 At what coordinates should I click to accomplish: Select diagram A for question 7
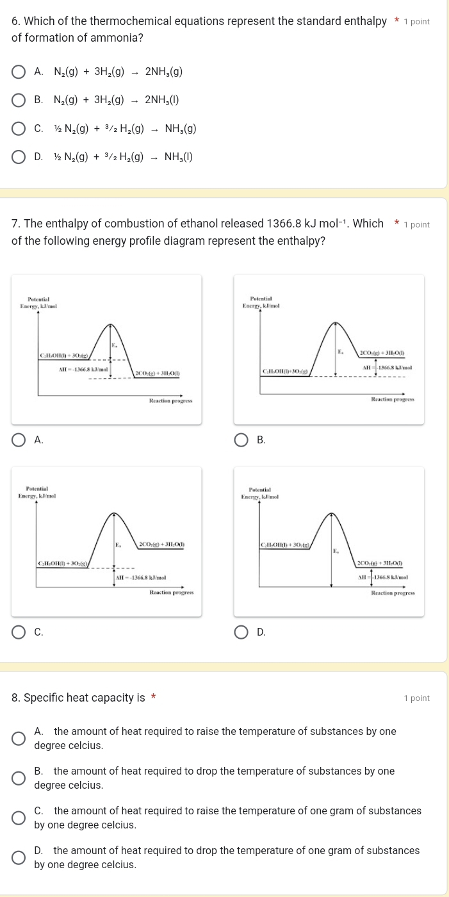click(19, 440)
